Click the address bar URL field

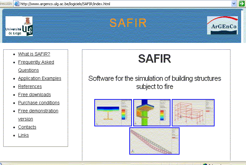[x=125, y=4]
